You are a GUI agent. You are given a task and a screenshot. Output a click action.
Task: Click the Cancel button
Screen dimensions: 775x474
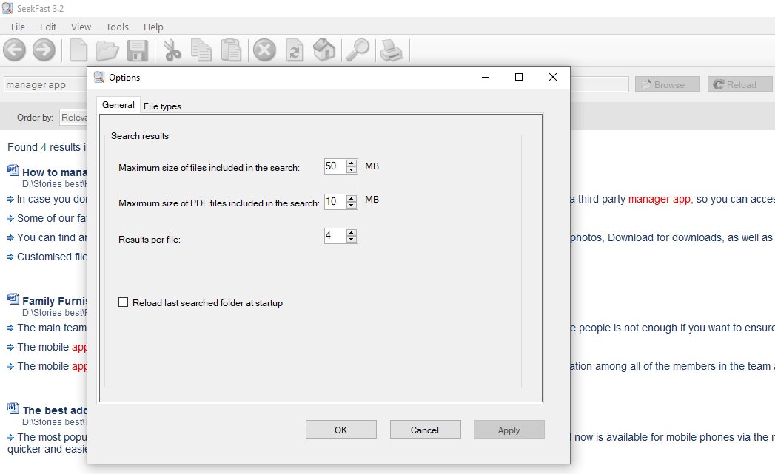click(425, 430)
